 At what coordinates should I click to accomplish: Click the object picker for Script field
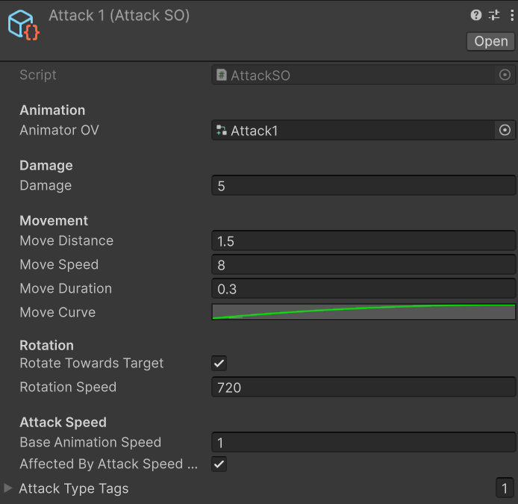[505, 75]
